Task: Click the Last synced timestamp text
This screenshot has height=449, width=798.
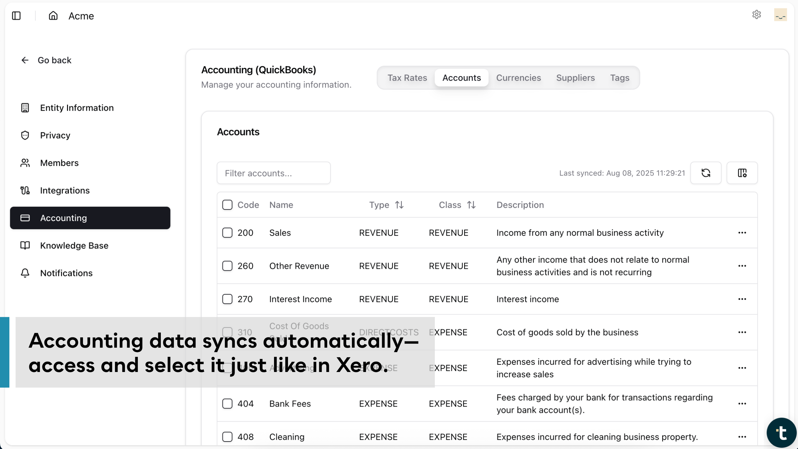Action: coord(622,173)
